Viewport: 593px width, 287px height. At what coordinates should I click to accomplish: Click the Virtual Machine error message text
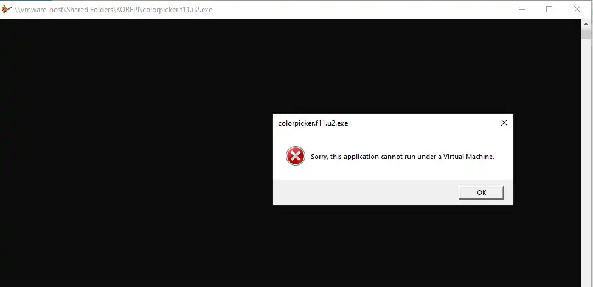pyautogui.click(x=403, y=157)
